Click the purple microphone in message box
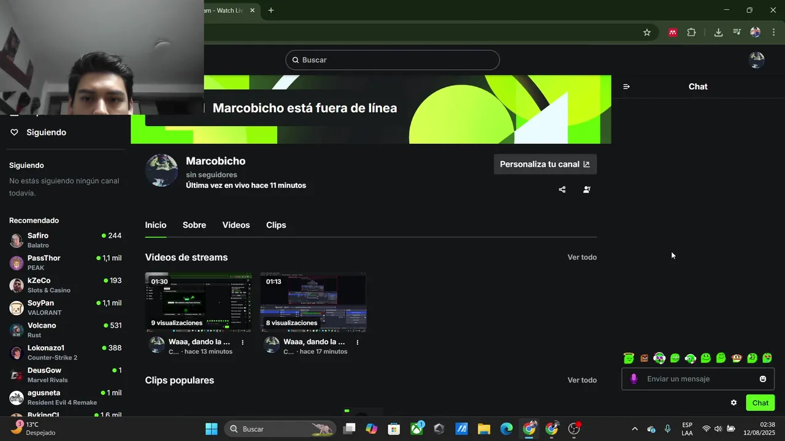Image resolution: width=785 pixels, height=441 pixels. coord(634,379)
